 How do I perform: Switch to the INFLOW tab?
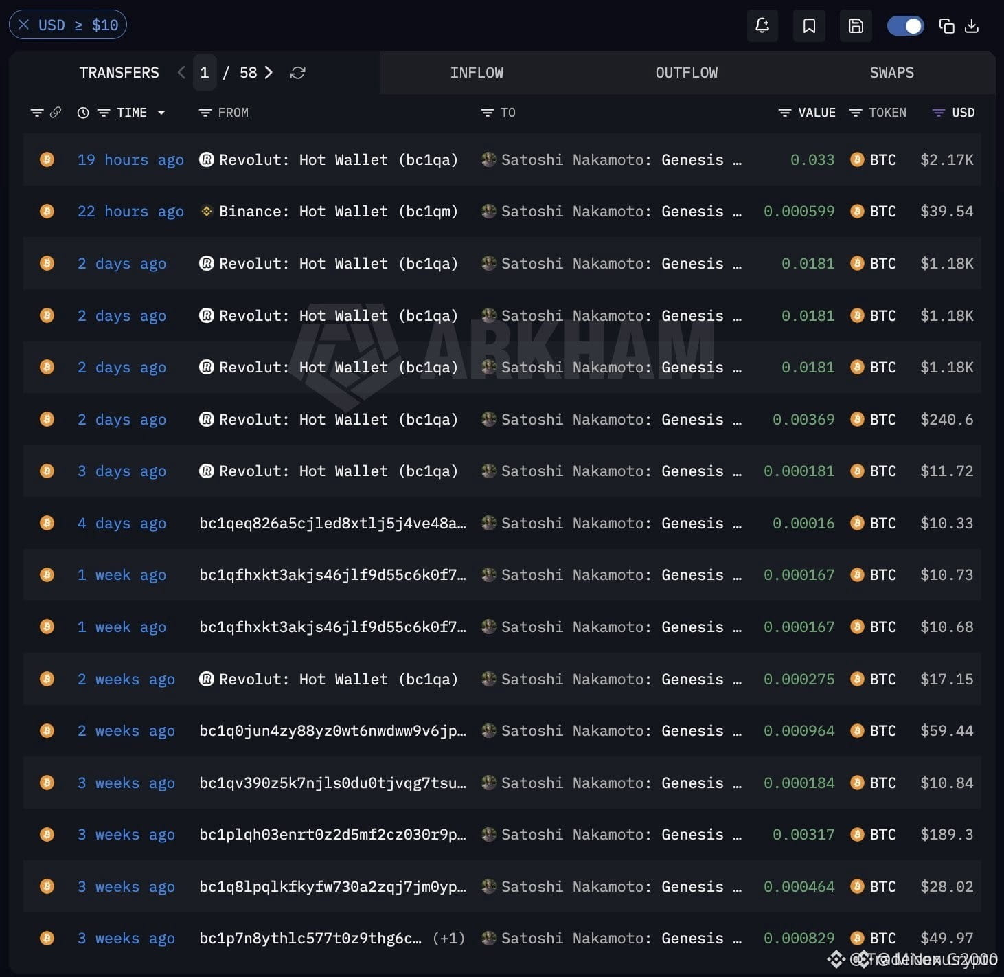477,72
